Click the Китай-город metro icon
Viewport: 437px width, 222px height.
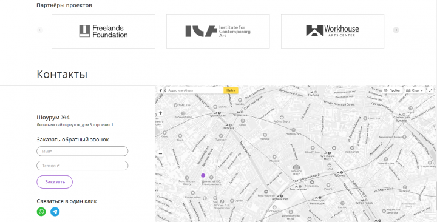tap(364, 200)
